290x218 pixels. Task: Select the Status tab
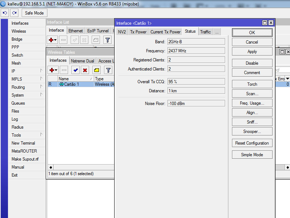click(190, 31)
